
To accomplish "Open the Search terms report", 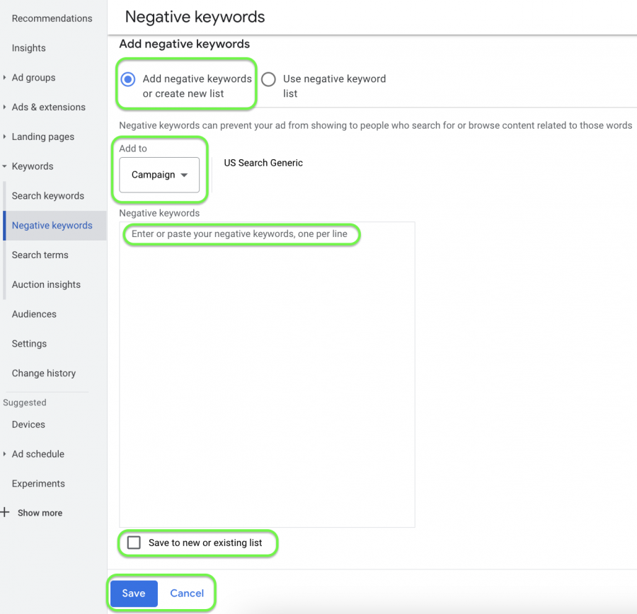I will (x=40, y=255).
